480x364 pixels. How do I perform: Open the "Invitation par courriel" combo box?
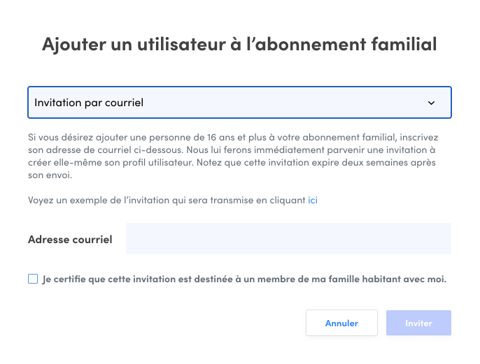(x=239, y=103)
